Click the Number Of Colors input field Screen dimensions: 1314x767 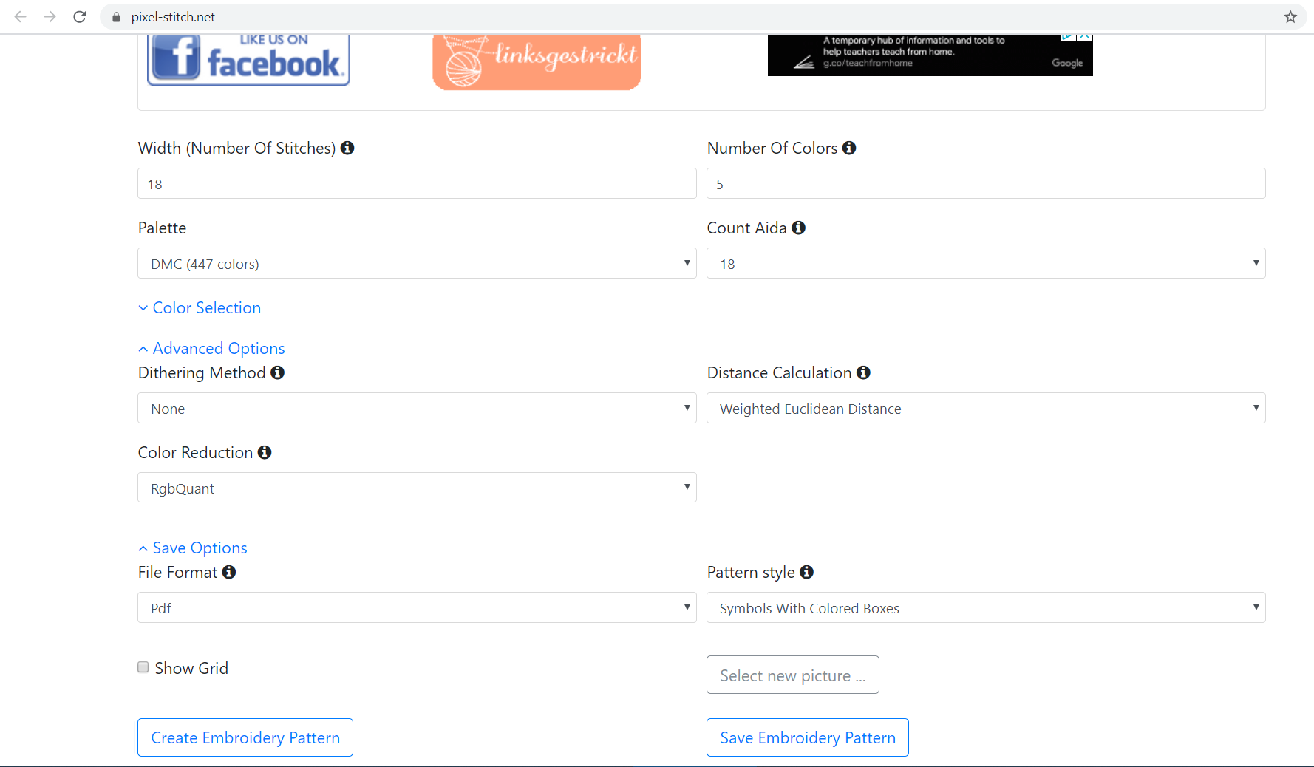click(x=986, y=183)
